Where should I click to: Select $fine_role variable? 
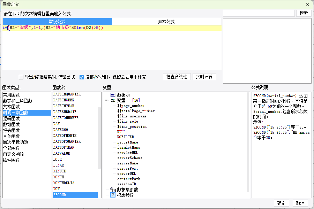[128, 122]
